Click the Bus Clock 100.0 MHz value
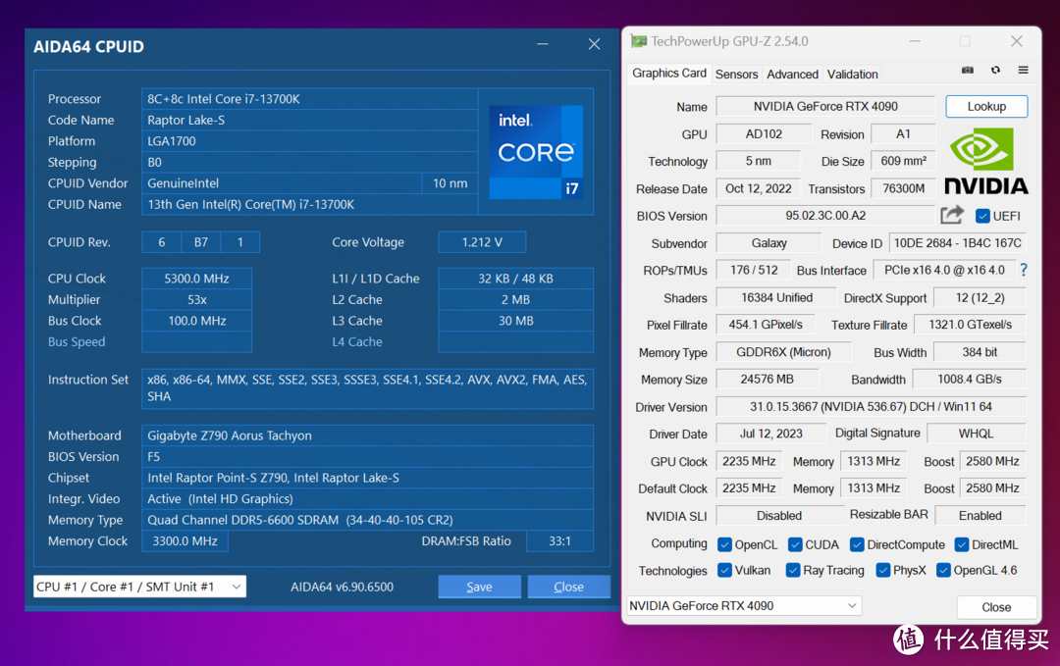1060x666 pixels. (196, 321)
